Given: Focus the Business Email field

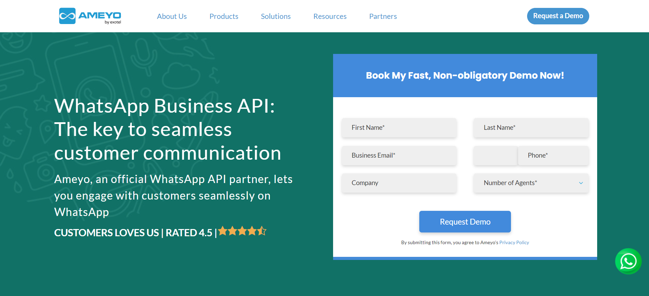Looking at the screenshot, I should [x=399, y=156].
